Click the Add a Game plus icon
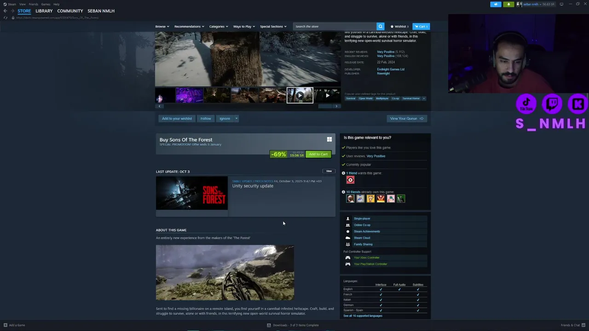The width and height of the screenshot is (589, 331). pos(6,325)
